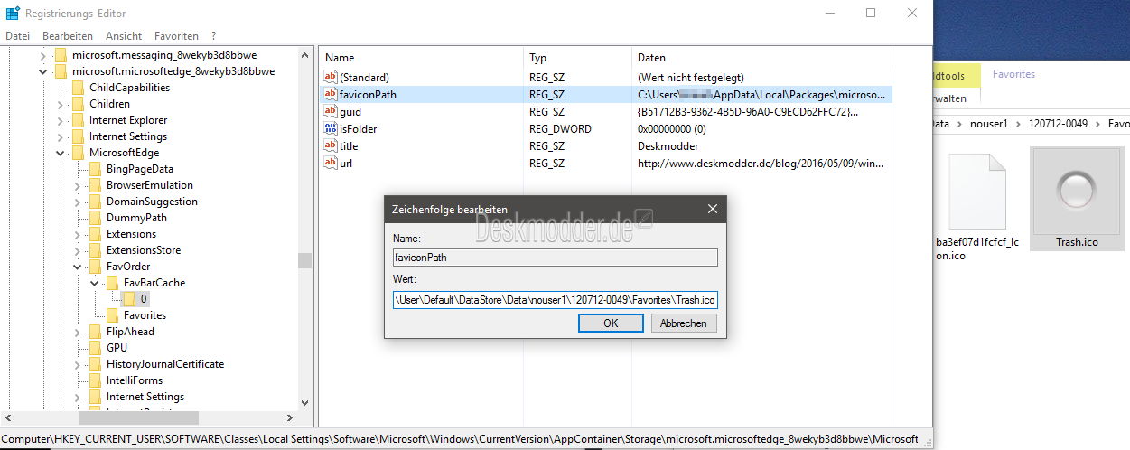
Task: Click the FlipAhead folder icon
Action: point(95,332)
